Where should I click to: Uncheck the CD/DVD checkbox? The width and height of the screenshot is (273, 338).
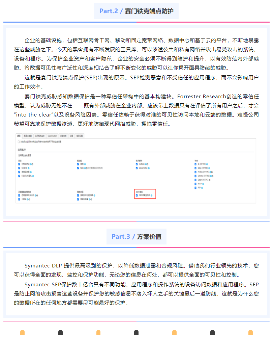[x=19, y=168]
